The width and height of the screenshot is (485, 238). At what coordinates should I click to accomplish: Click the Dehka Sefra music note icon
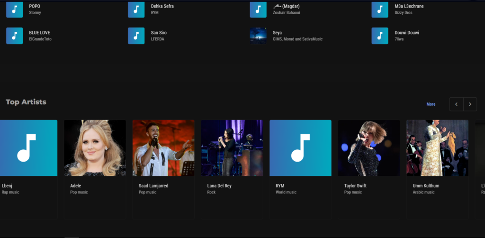pos(136,9)
